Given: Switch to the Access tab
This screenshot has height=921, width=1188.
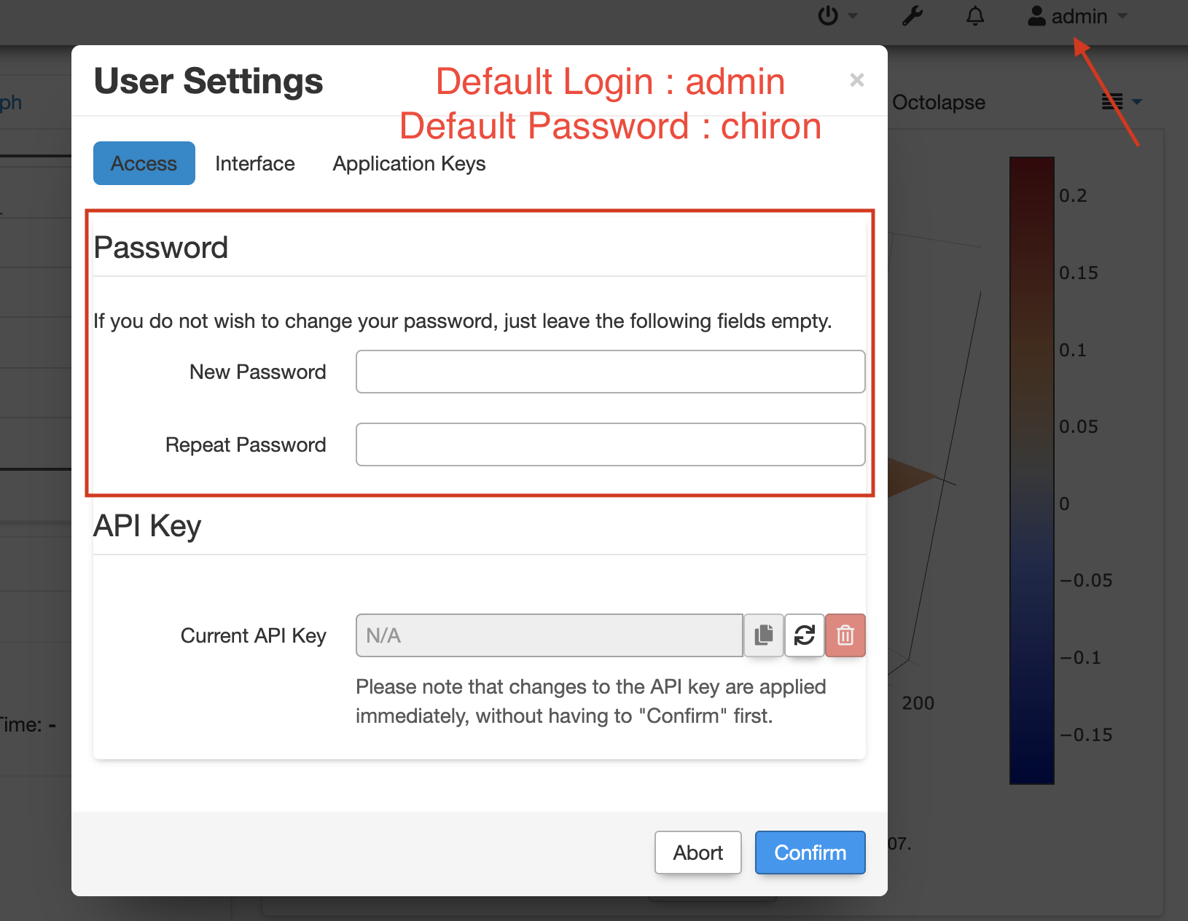Looking at the screenshot, I should 144,163.
